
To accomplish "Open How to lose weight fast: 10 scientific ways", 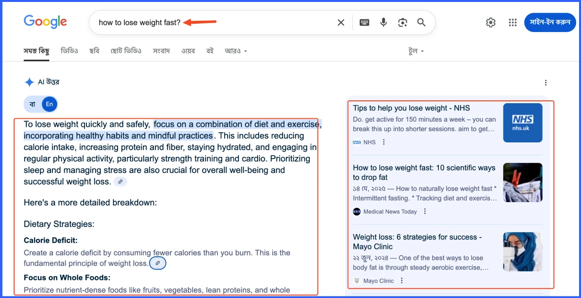I will (x=424, y=173).
